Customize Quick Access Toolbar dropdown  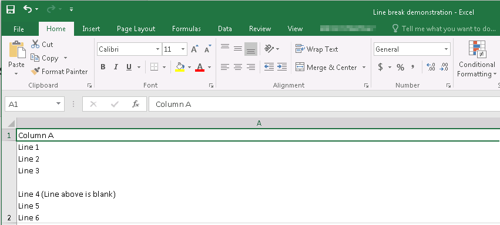72,9
